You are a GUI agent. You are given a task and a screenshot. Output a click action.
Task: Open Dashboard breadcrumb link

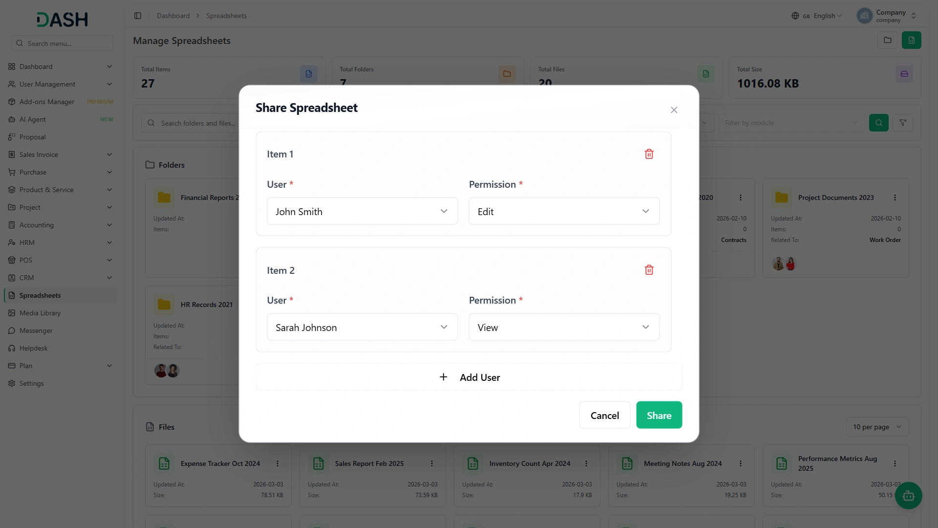point(173,16)
